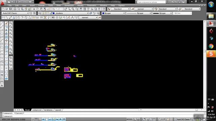Switch to the Model tab
216x121 pixels.
[x=27, y=110]
